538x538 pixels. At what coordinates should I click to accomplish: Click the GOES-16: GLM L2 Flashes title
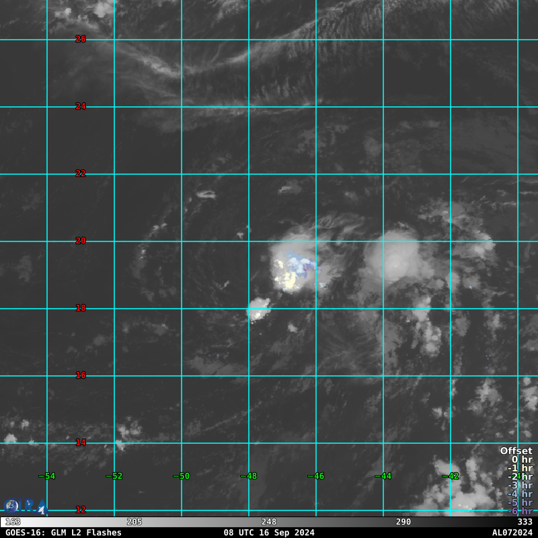tap(63, 533)
